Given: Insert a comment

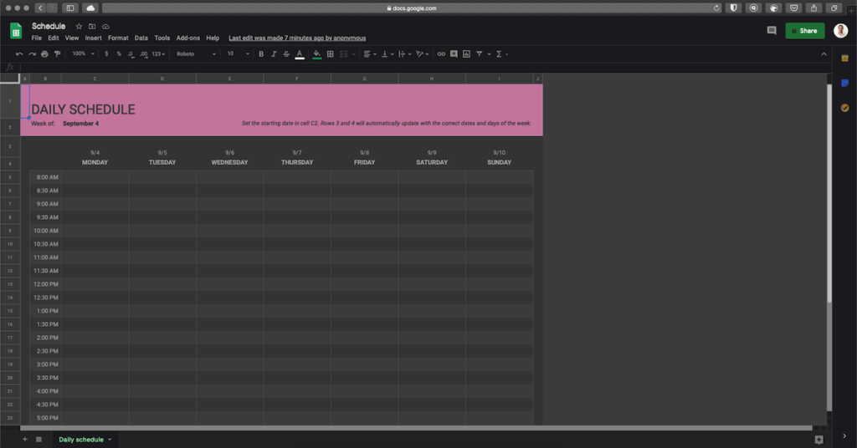Looking at the screenshot, I should point(454,54).
